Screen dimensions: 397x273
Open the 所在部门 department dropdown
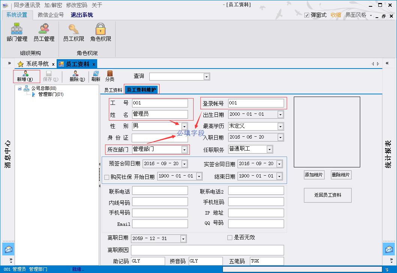click(184, 150)
